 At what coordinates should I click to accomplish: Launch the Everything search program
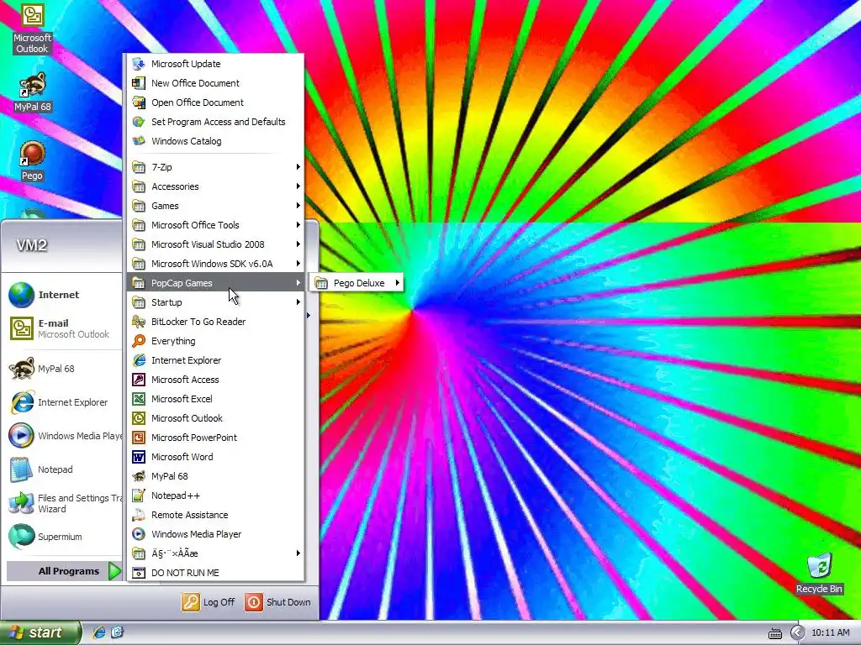click(x=214, y=341)
